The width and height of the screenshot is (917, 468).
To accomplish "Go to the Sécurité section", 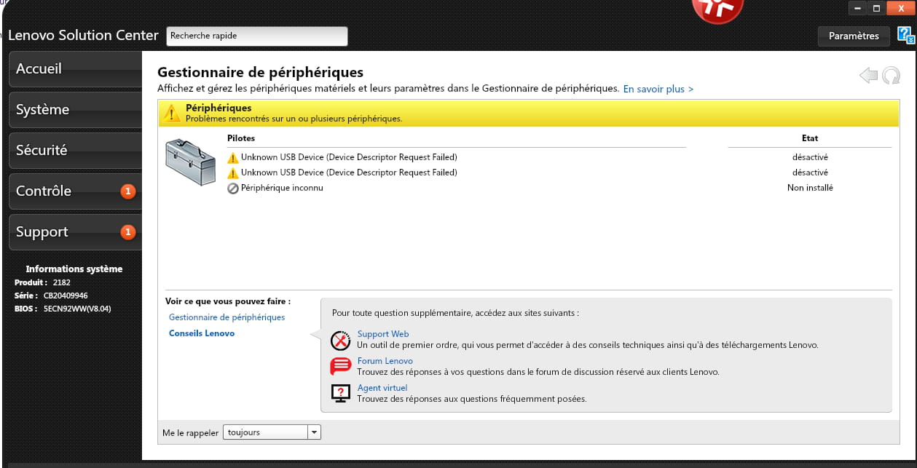I will point(75,151).
